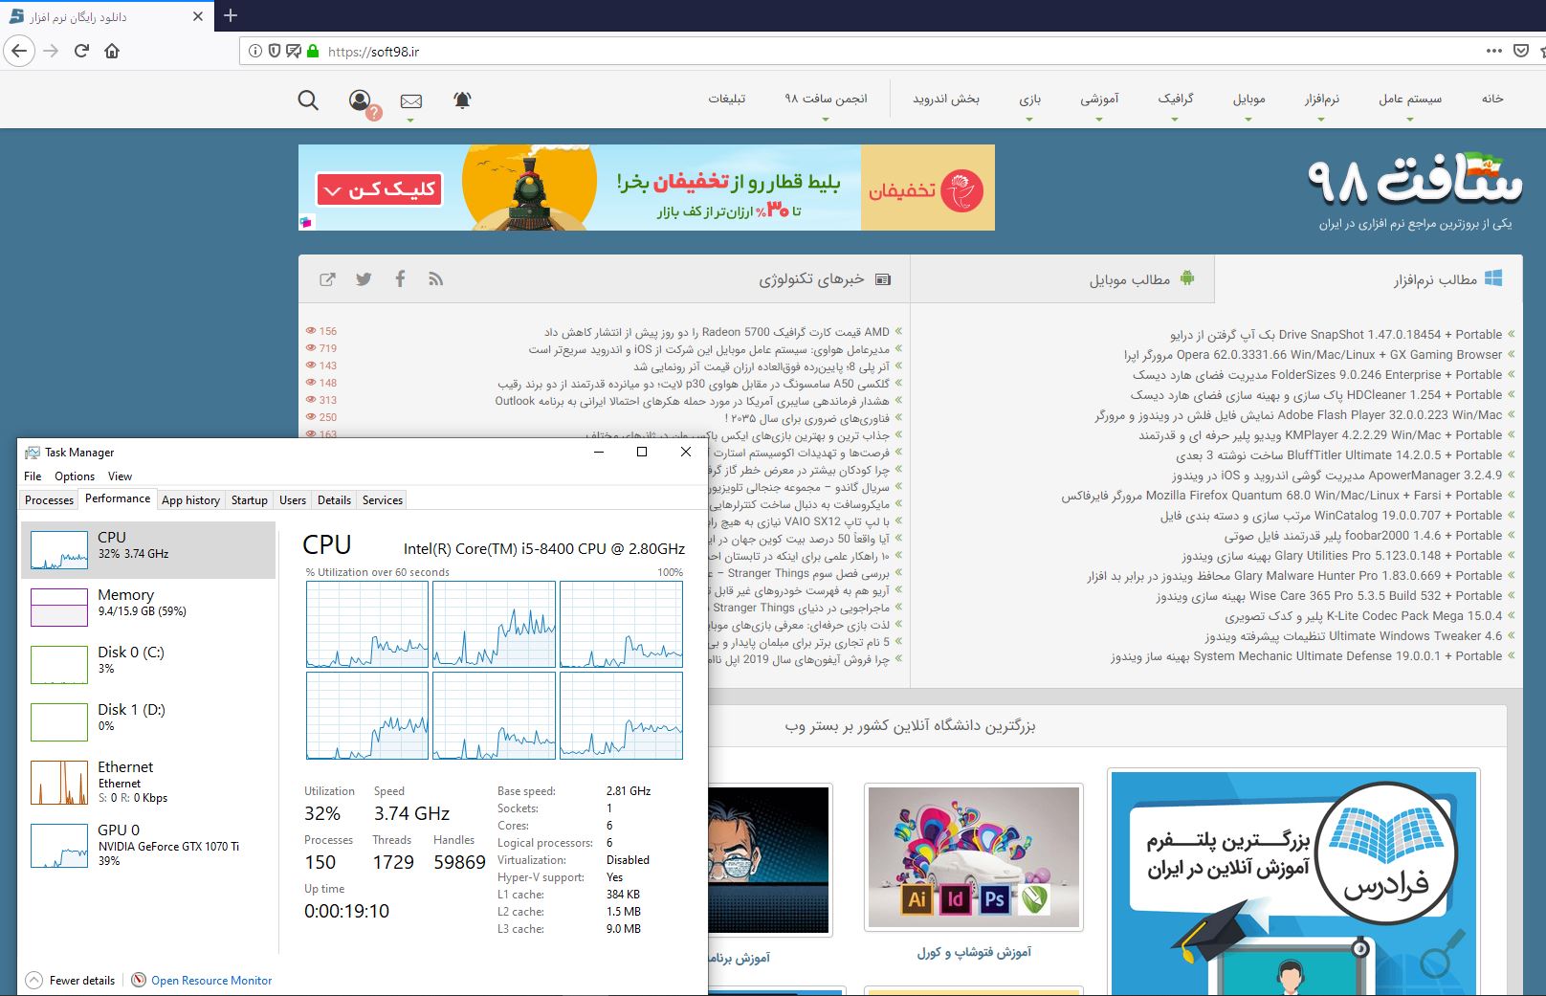
Task: Switch to Details tab
Action: [x=334, y=500]
